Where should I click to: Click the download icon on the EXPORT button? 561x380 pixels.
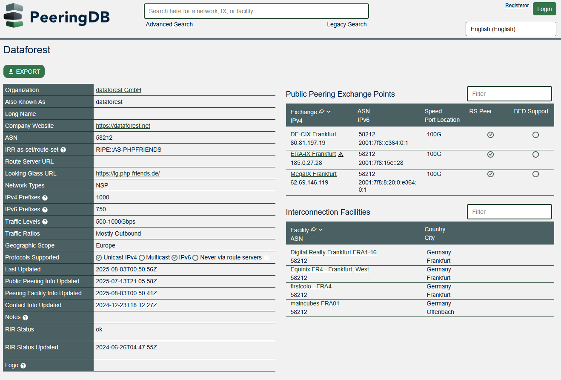11,71
